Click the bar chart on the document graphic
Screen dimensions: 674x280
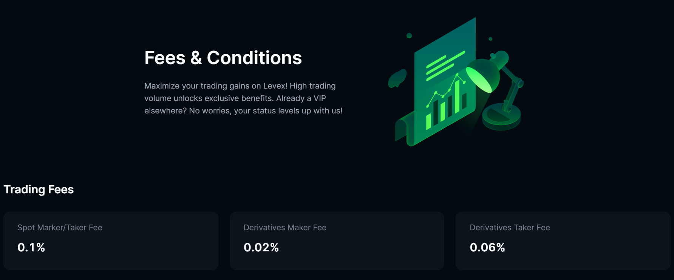tap(447, 102)
